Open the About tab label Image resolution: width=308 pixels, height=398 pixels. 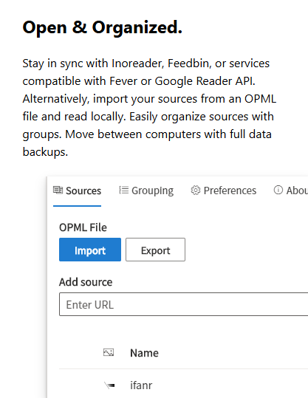297,191
